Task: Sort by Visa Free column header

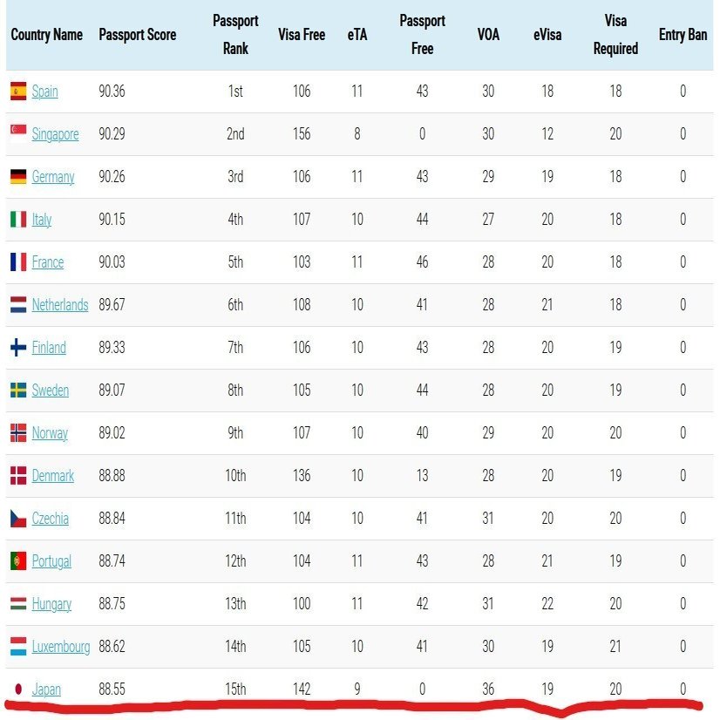Action: pos(302,35)
